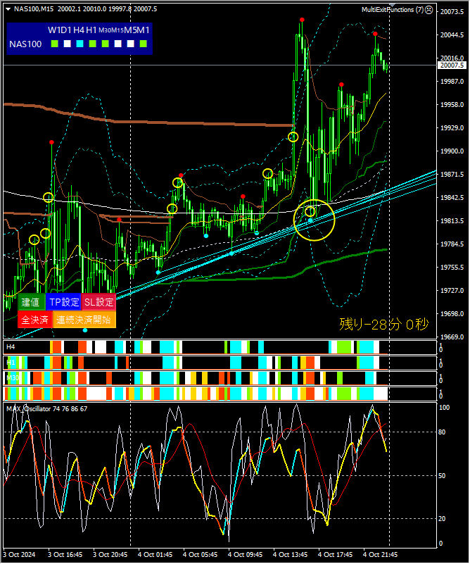Click the 19755.5 price axis label
Image resolution: width=470 pixels, height=564 pixels.
click(x=452, y=268)
